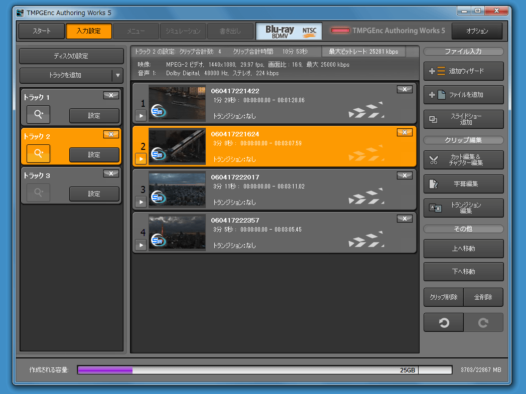Open 設定 for トラック 1
526x394 pixels.
[94, 116]
